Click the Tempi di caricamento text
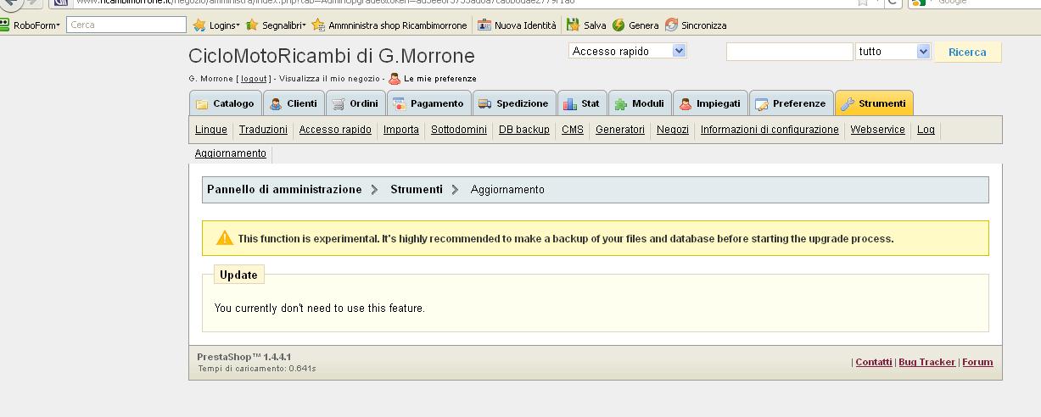 coord(256,370)
